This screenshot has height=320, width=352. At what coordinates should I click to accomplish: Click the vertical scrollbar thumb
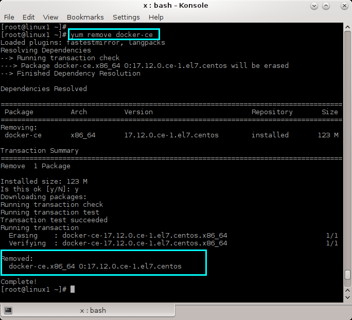point(347,275)
